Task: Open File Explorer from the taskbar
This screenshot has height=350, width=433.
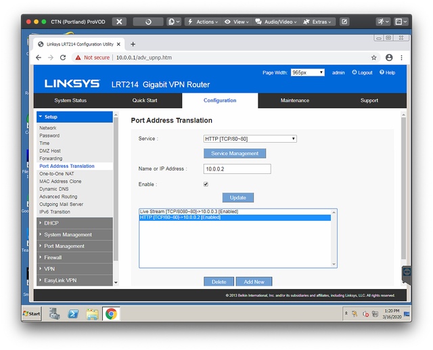Action: 92,314
